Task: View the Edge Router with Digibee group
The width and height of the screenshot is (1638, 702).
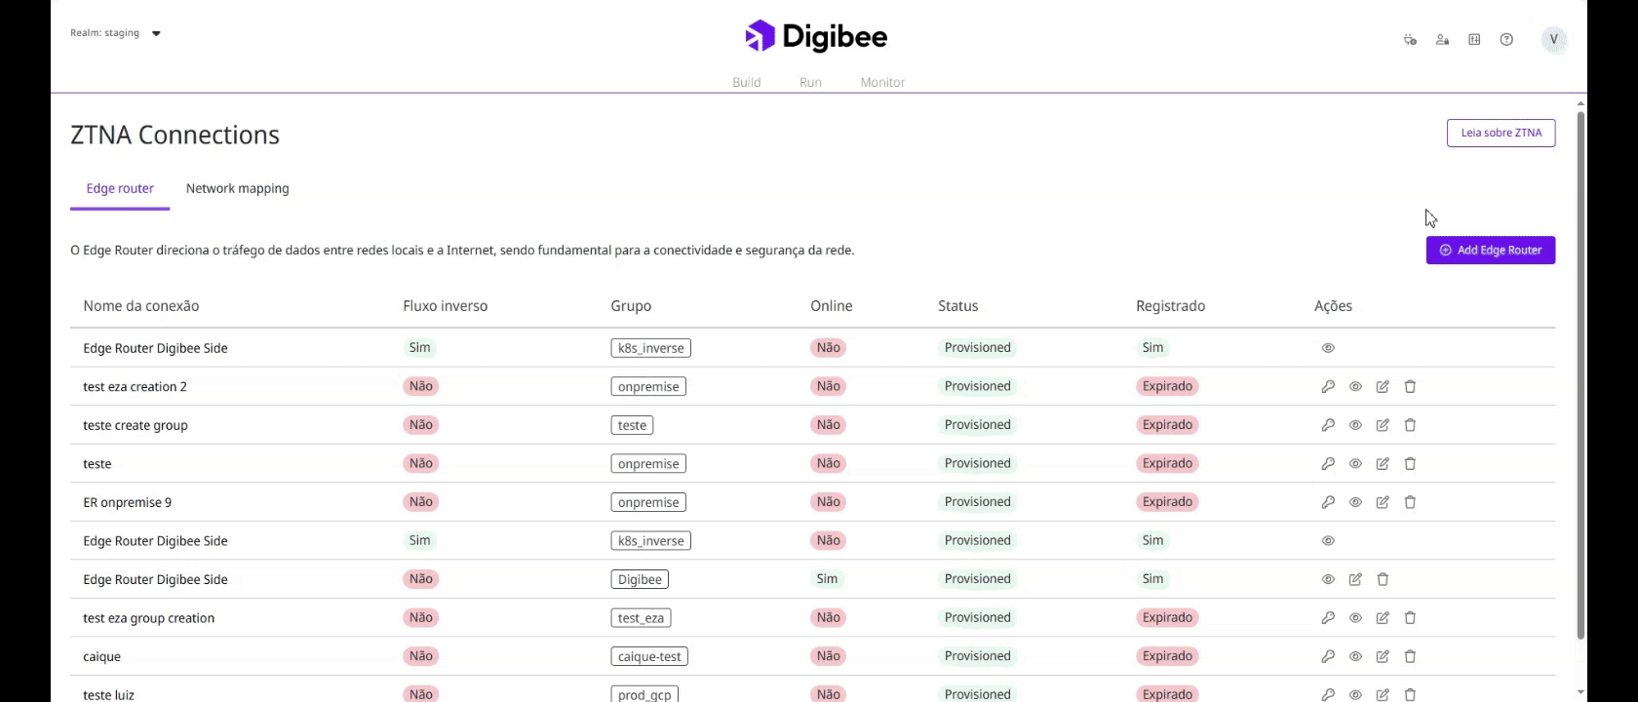Action: [1328, 579]
